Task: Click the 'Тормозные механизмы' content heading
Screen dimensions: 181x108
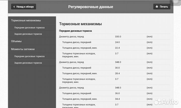Action: point(80,24)
